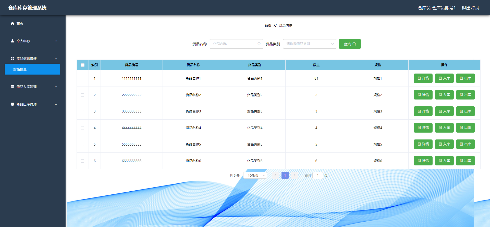Click 出库 for 货品名称5
Screen dimensions: 490x227
click(465, 144)
